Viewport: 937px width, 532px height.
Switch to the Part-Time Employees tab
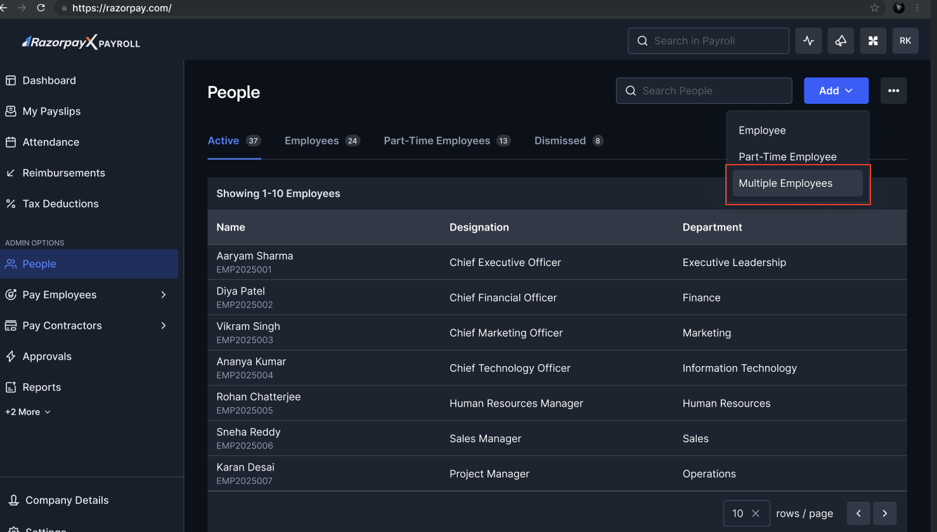tap(447, 141)
